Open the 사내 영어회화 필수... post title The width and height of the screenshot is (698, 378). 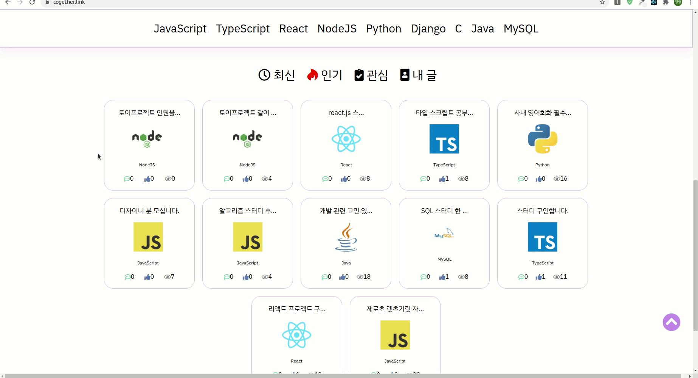pyautogui.click(x=543, y=113)
